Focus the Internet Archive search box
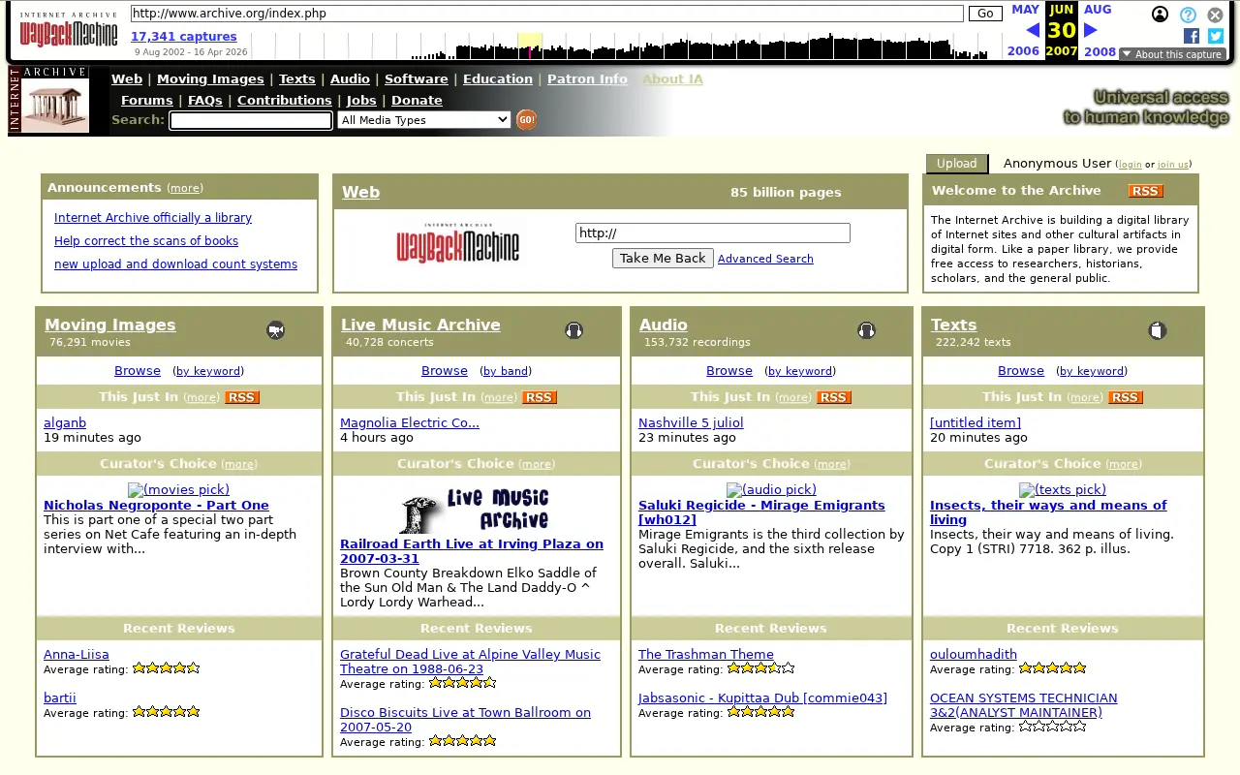The image size is (1240, 775). (251, 120)
